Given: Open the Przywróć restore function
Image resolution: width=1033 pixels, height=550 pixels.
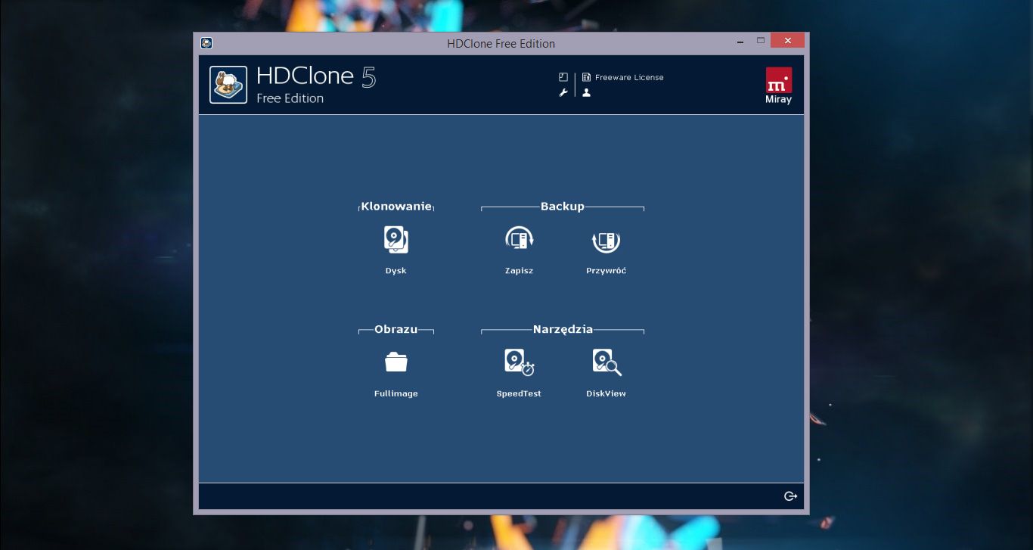Looking at the screenshot, I should (x=606, y=241).
